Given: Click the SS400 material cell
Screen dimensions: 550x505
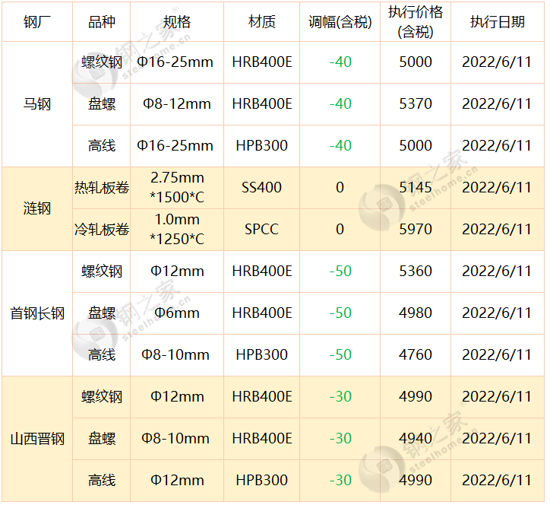Looking at the screenshot, I should pyautogui.click(x=261, y=188).
